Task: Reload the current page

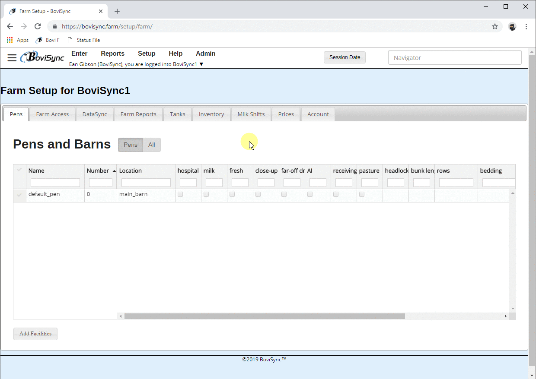Action: 38,26
